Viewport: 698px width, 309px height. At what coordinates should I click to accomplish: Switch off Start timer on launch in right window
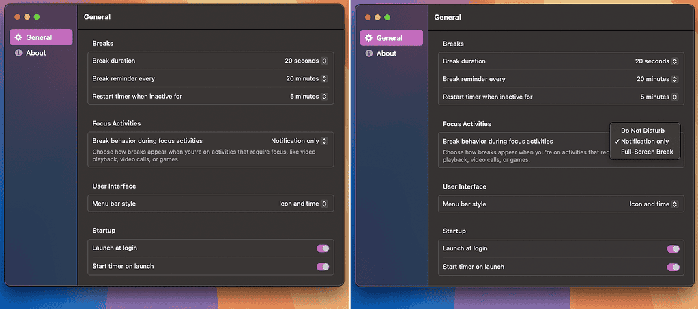pos(673,267)
